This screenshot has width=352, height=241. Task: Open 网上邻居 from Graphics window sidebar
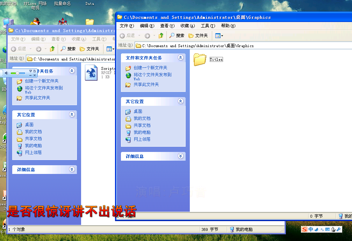pyautogui.click(x=142, y=139)
